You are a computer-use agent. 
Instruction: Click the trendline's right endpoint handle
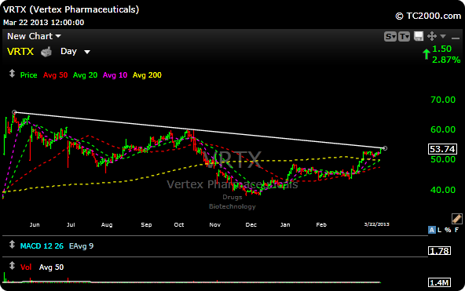coord(385,148)
